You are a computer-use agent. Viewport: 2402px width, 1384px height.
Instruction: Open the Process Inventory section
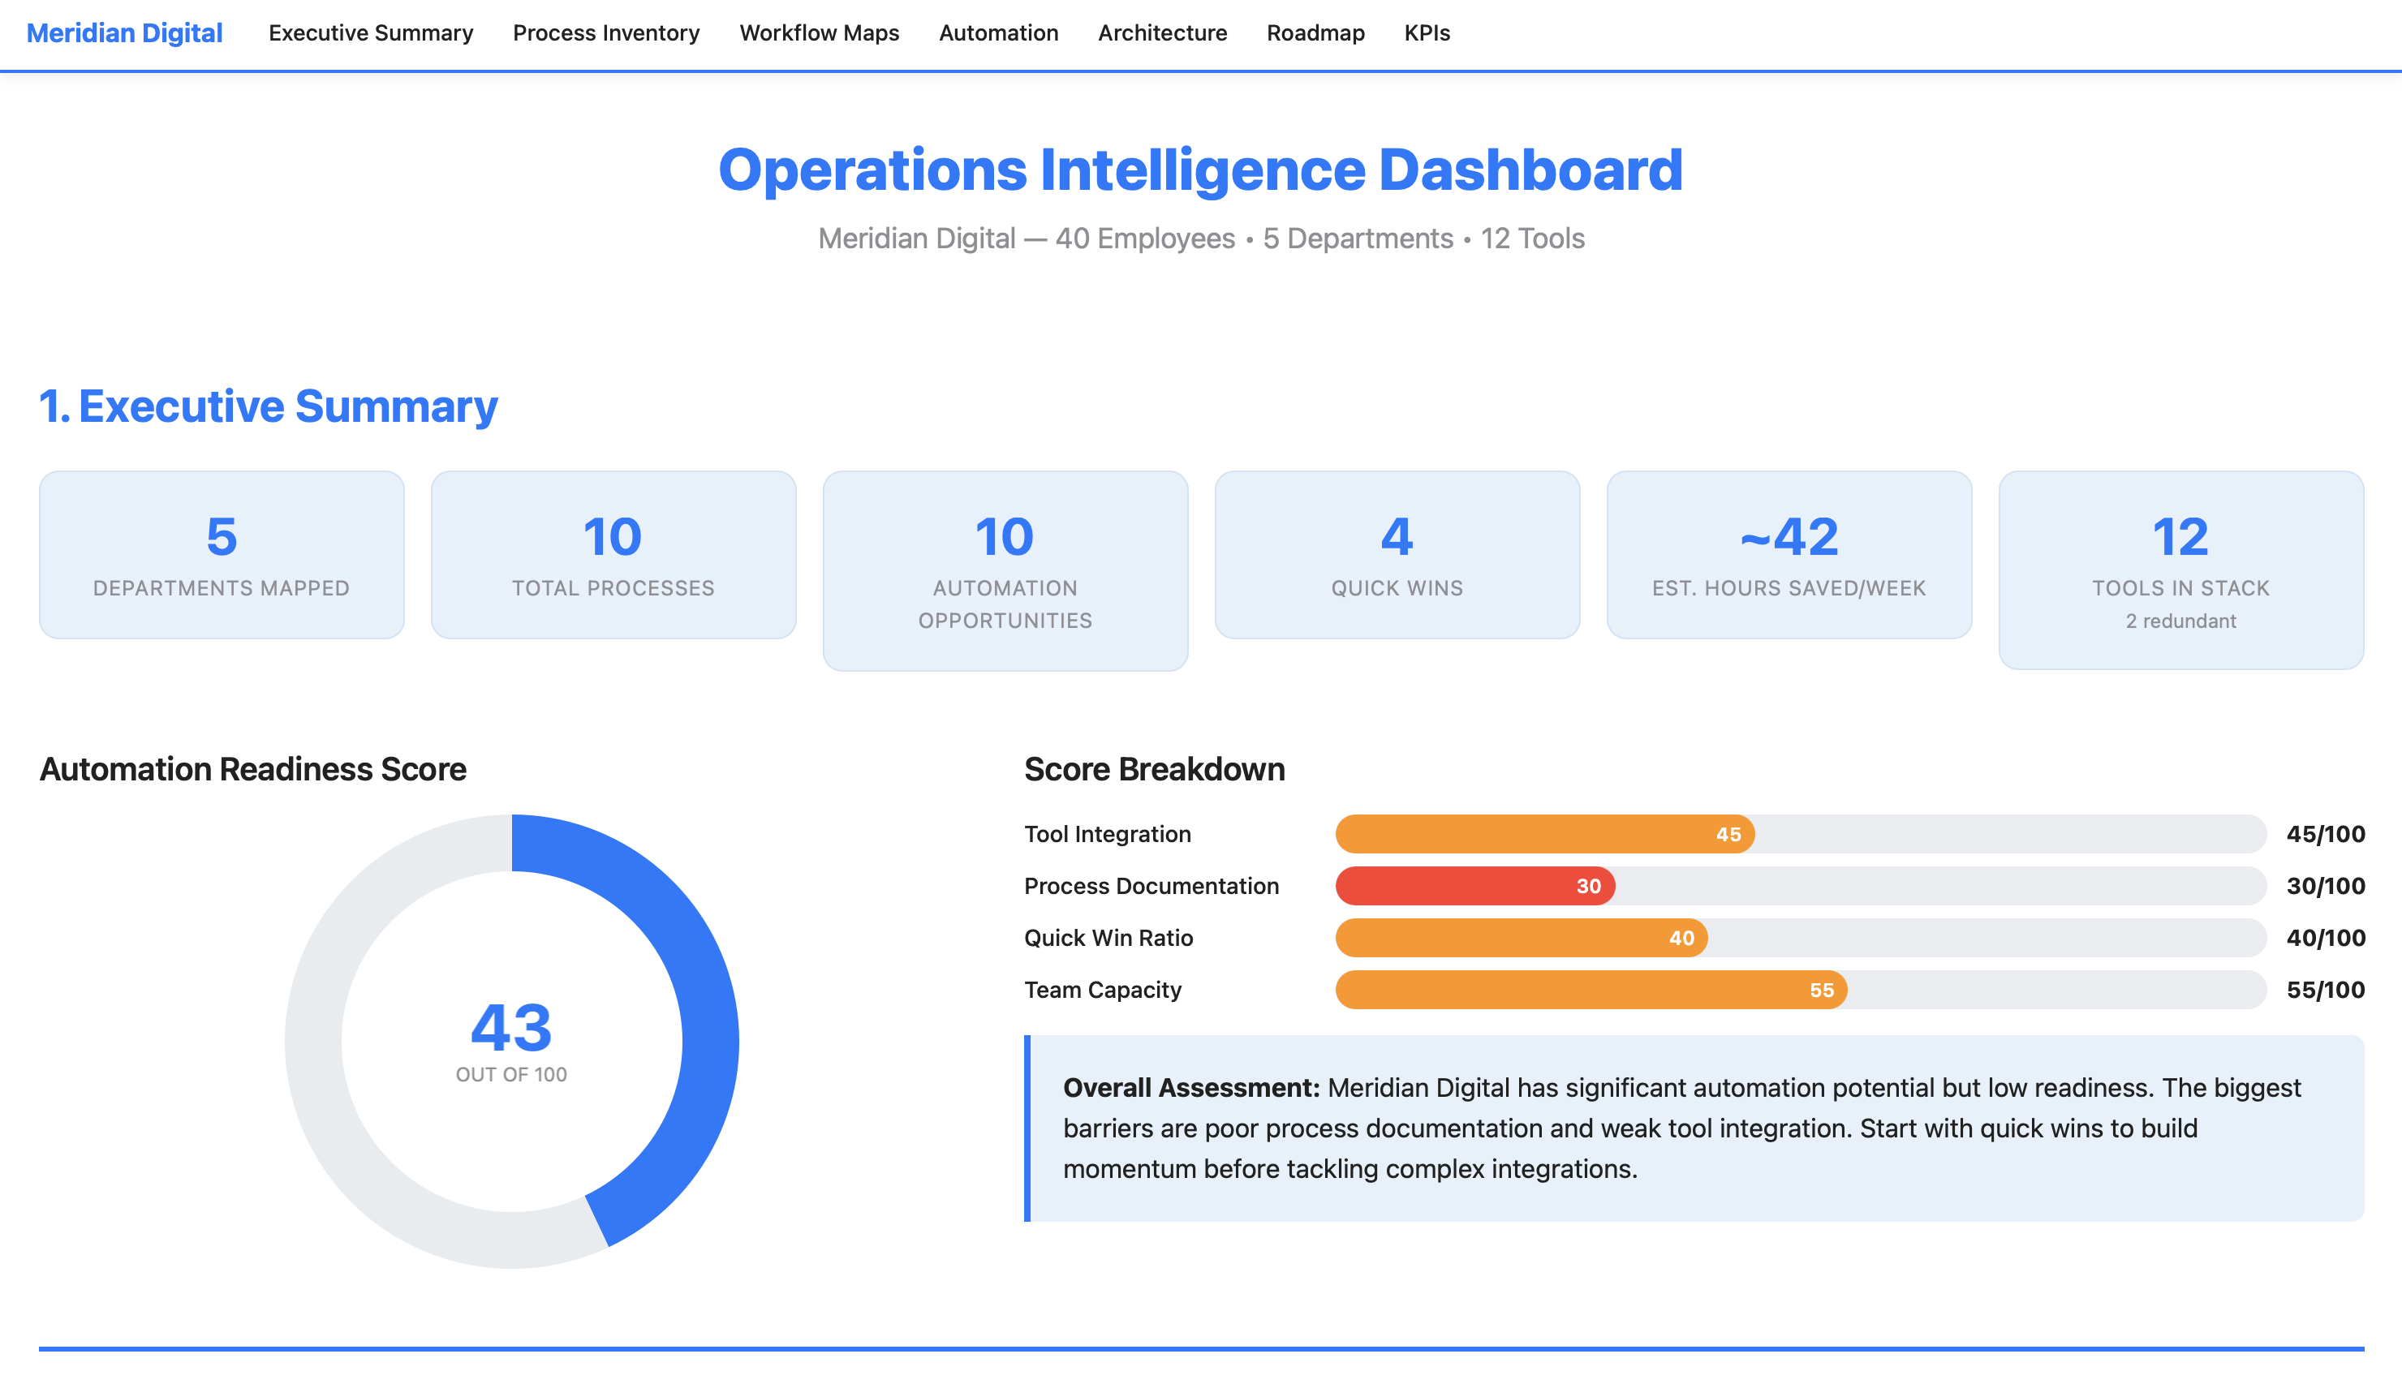point(605,33)
